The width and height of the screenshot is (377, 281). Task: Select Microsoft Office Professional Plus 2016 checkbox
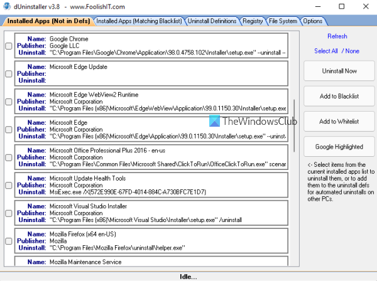coord(9,157)
